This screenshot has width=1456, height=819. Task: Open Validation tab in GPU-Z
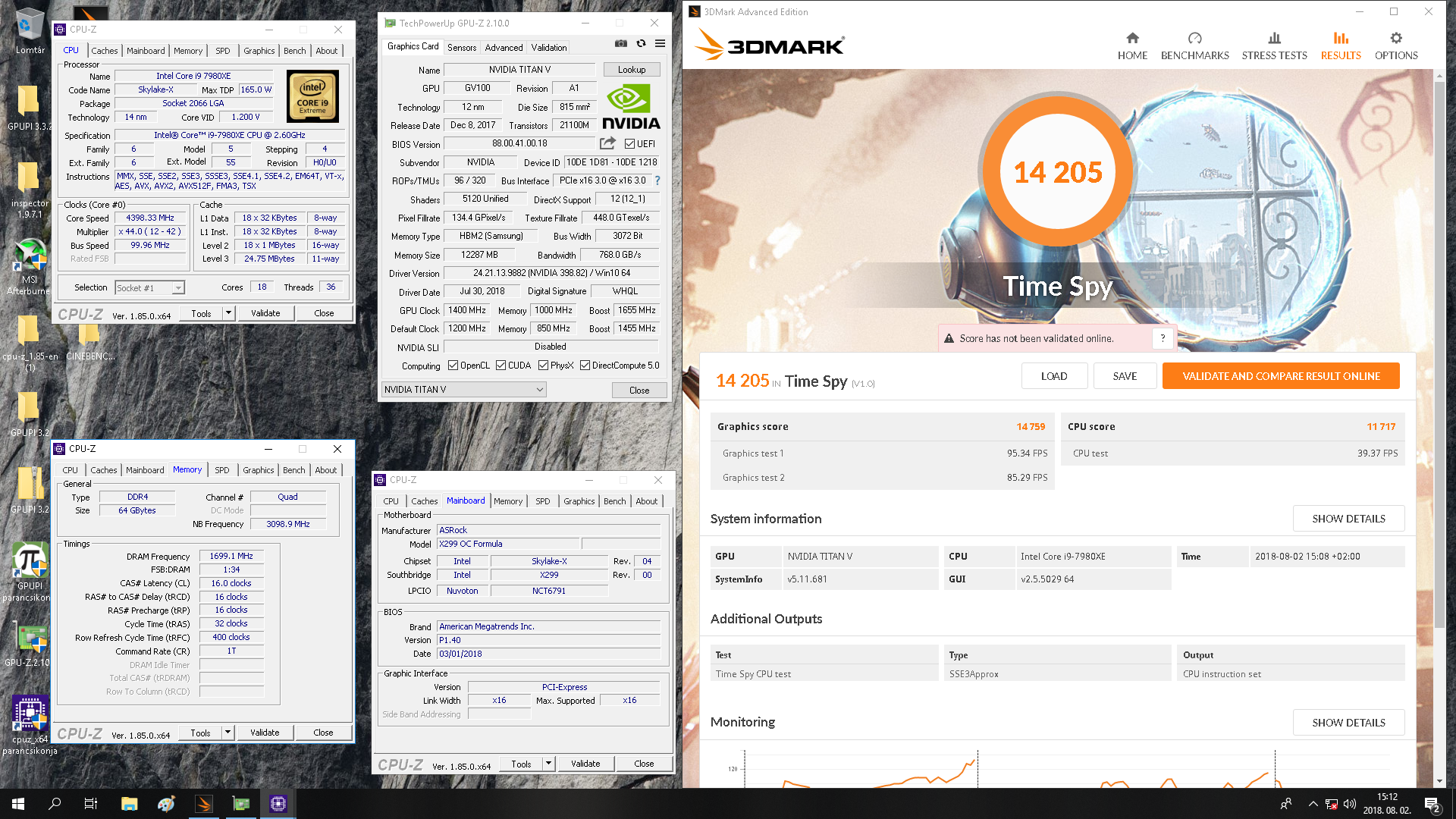(x=549, y=47)
